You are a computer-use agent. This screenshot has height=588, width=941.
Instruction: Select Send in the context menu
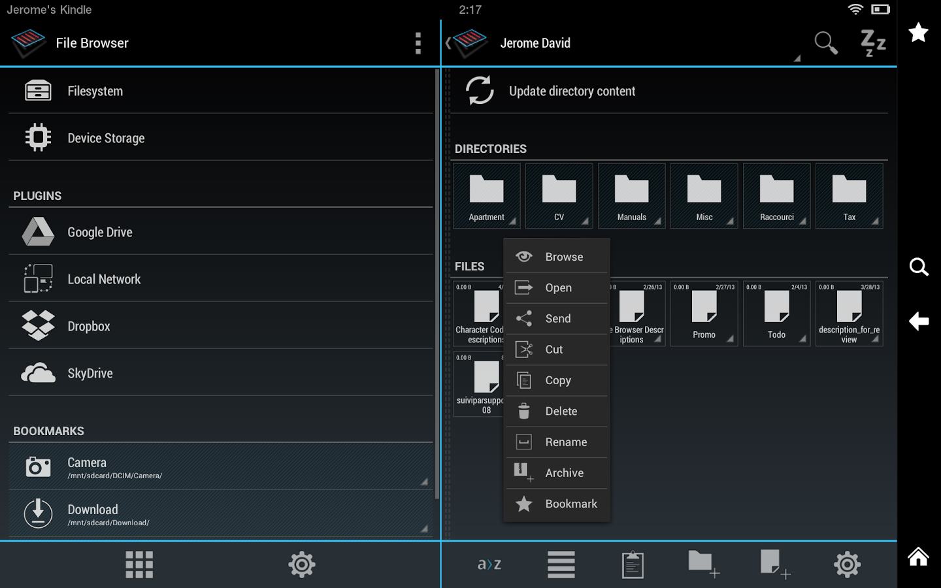pos(557,318)
